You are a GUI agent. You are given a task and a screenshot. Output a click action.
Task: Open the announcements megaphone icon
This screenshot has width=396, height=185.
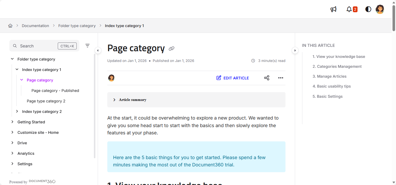[333, 9]
